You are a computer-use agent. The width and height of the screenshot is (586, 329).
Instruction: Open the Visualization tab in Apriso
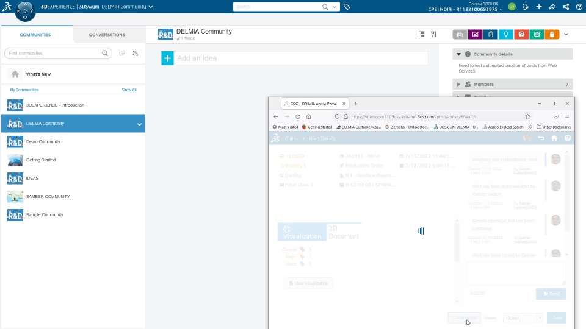click(302, 232)
